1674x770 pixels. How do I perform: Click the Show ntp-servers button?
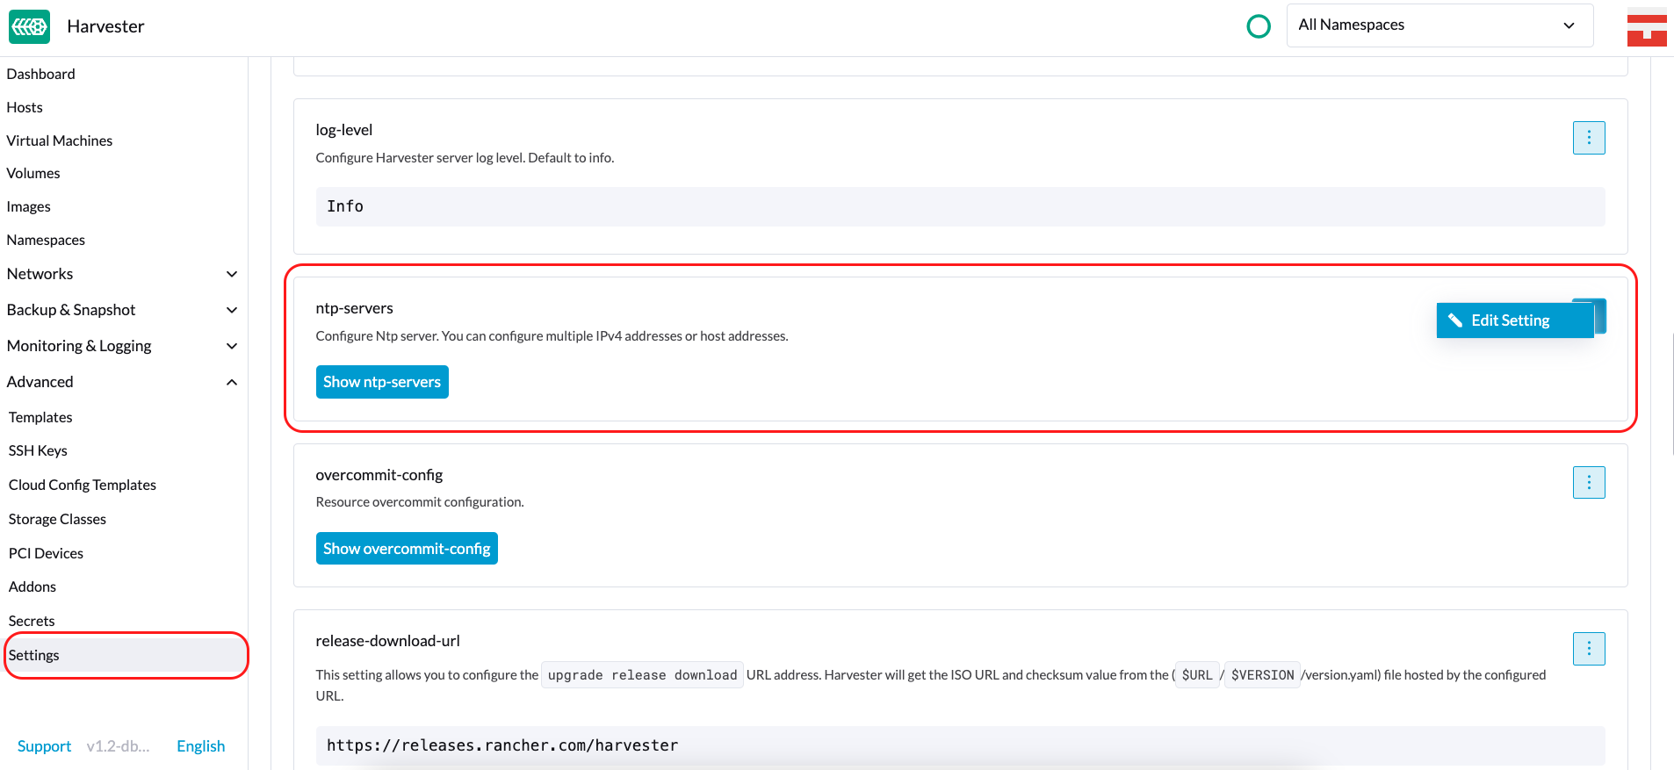382,382
